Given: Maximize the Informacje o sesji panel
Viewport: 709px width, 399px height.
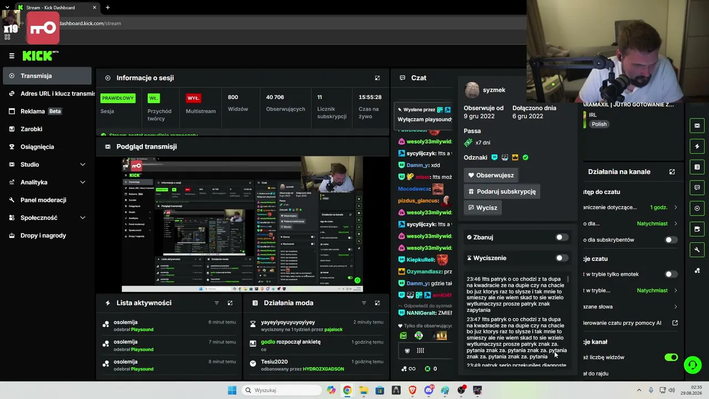Looking at the screenshot, I should click(377, 78).
